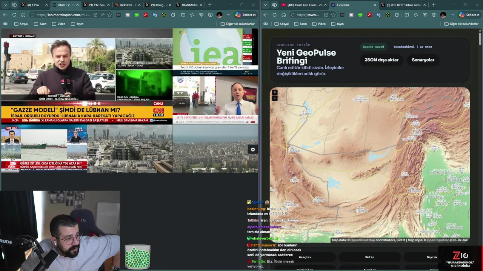The image size is (483, 271).
Task: Open Sosyal bookmarks folder in right browser
Action: 281,24
